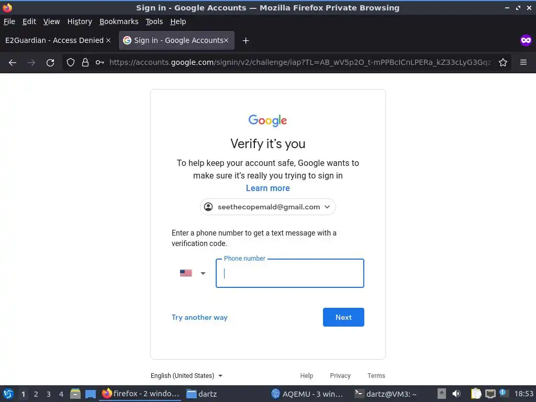This screenshot has width=536, height=402.
Task: Switch to workspace 2
Action: click(36, 394)
